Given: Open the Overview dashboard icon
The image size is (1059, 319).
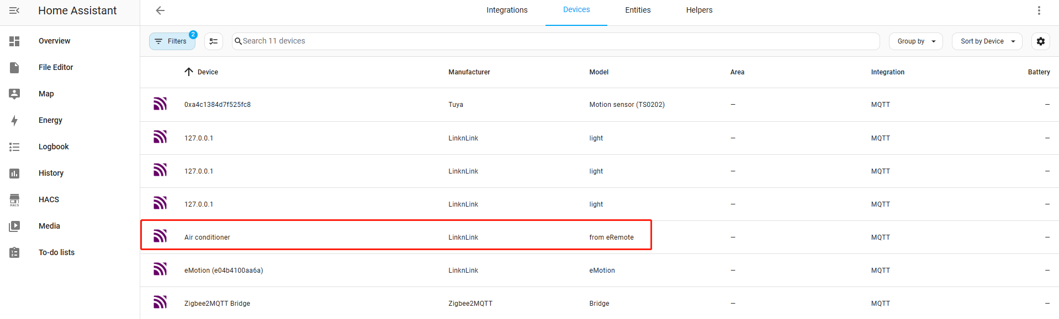Looking at the screenshot, I should tap(14, 41).
